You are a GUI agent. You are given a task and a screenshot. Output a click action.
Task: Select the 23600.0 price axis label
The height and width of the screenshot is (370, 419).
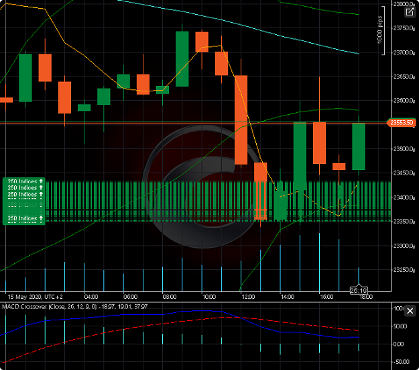pyautogui.click(x=404, y=101)
